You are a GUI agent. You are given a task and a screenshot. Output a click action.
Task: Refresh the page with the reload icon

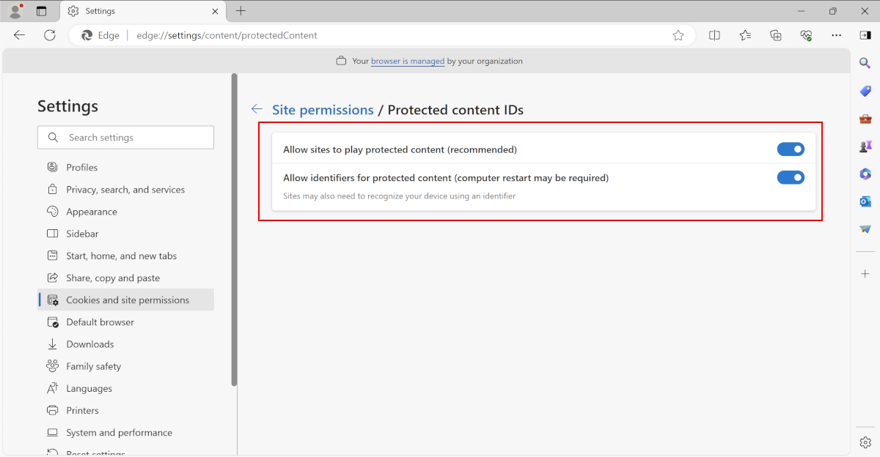(50, 35)
